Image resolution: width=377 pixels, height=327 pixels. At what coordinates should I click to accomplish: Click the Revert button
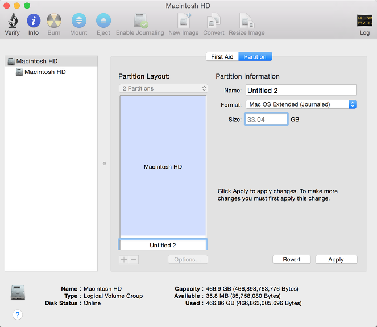point(291,260)
